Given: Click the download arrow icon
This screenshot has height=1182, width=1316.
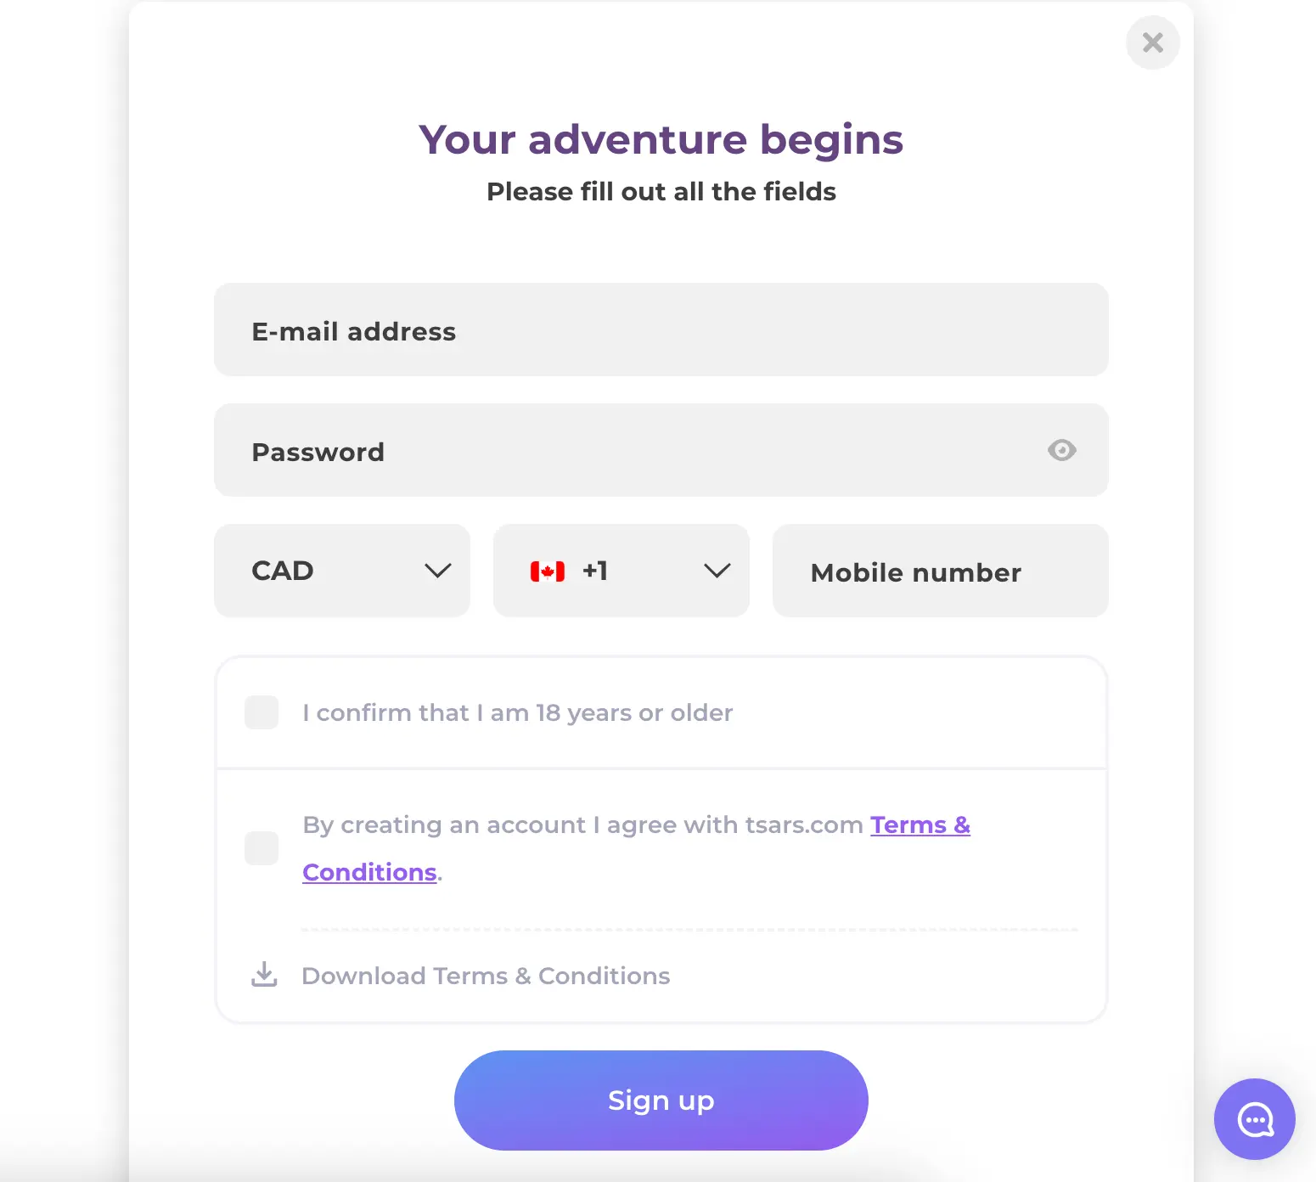Looking at the screenshot, I should (x=264, y=975).
